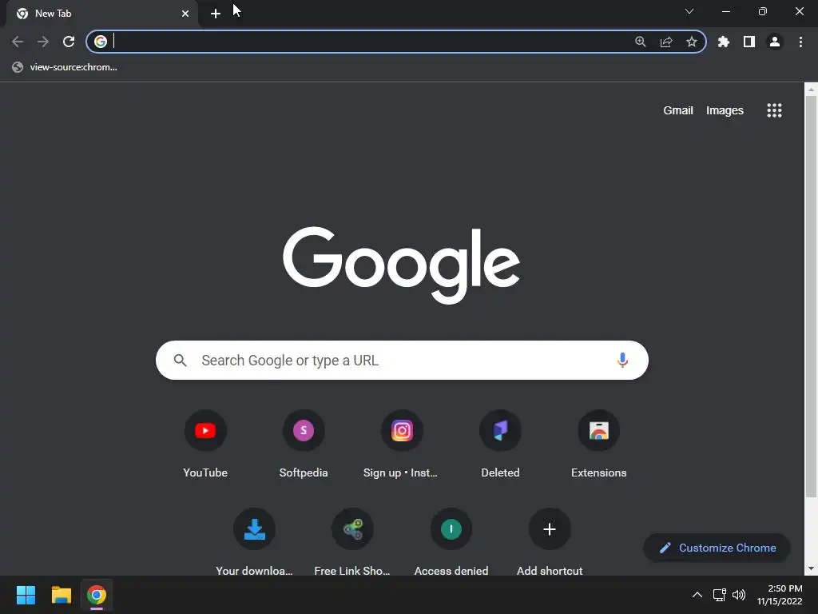Open the Gmail link
This screenshot has width=818, height=614.
click(x=677, y=110)
